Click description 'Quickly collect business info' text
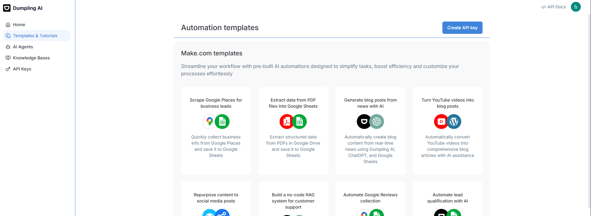The image size is (591, 216). (216, 146)
